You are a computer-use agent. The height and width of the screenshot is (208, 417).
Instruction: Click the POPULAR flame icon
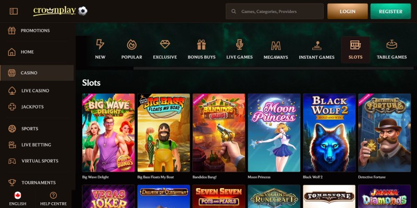(132, 45)
